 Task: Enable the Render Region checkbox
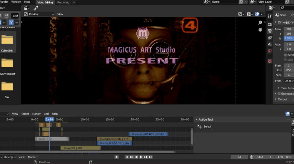[x=285, y=55]
